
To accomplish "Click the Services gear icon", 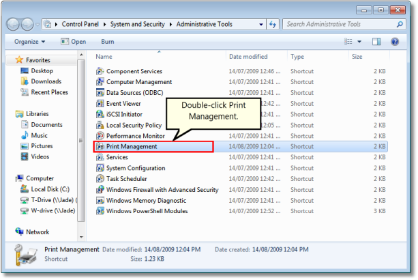I will (x=100, y=157).
